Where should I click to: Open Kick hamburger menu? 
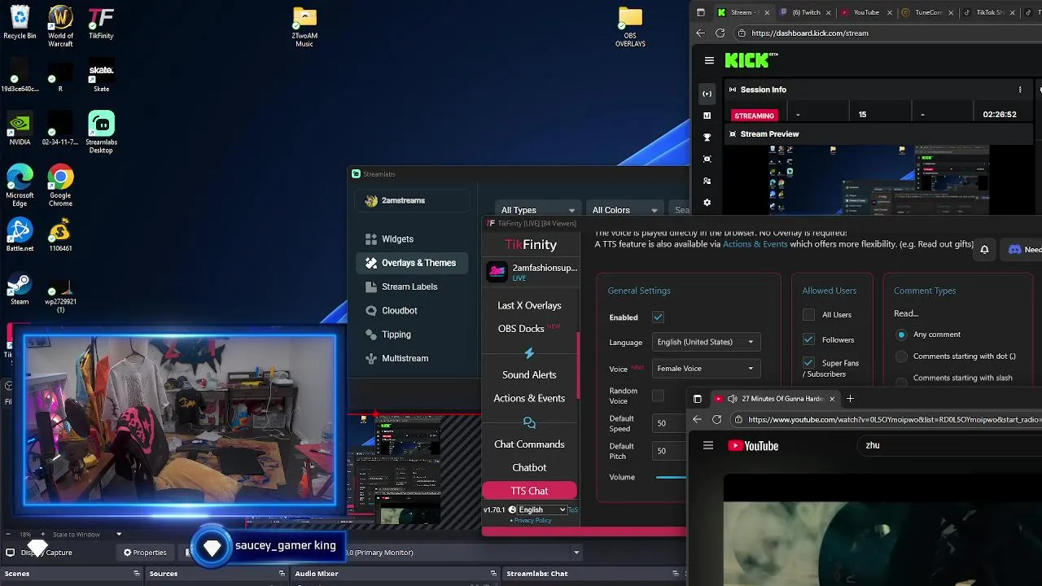[x=709, y=60]
